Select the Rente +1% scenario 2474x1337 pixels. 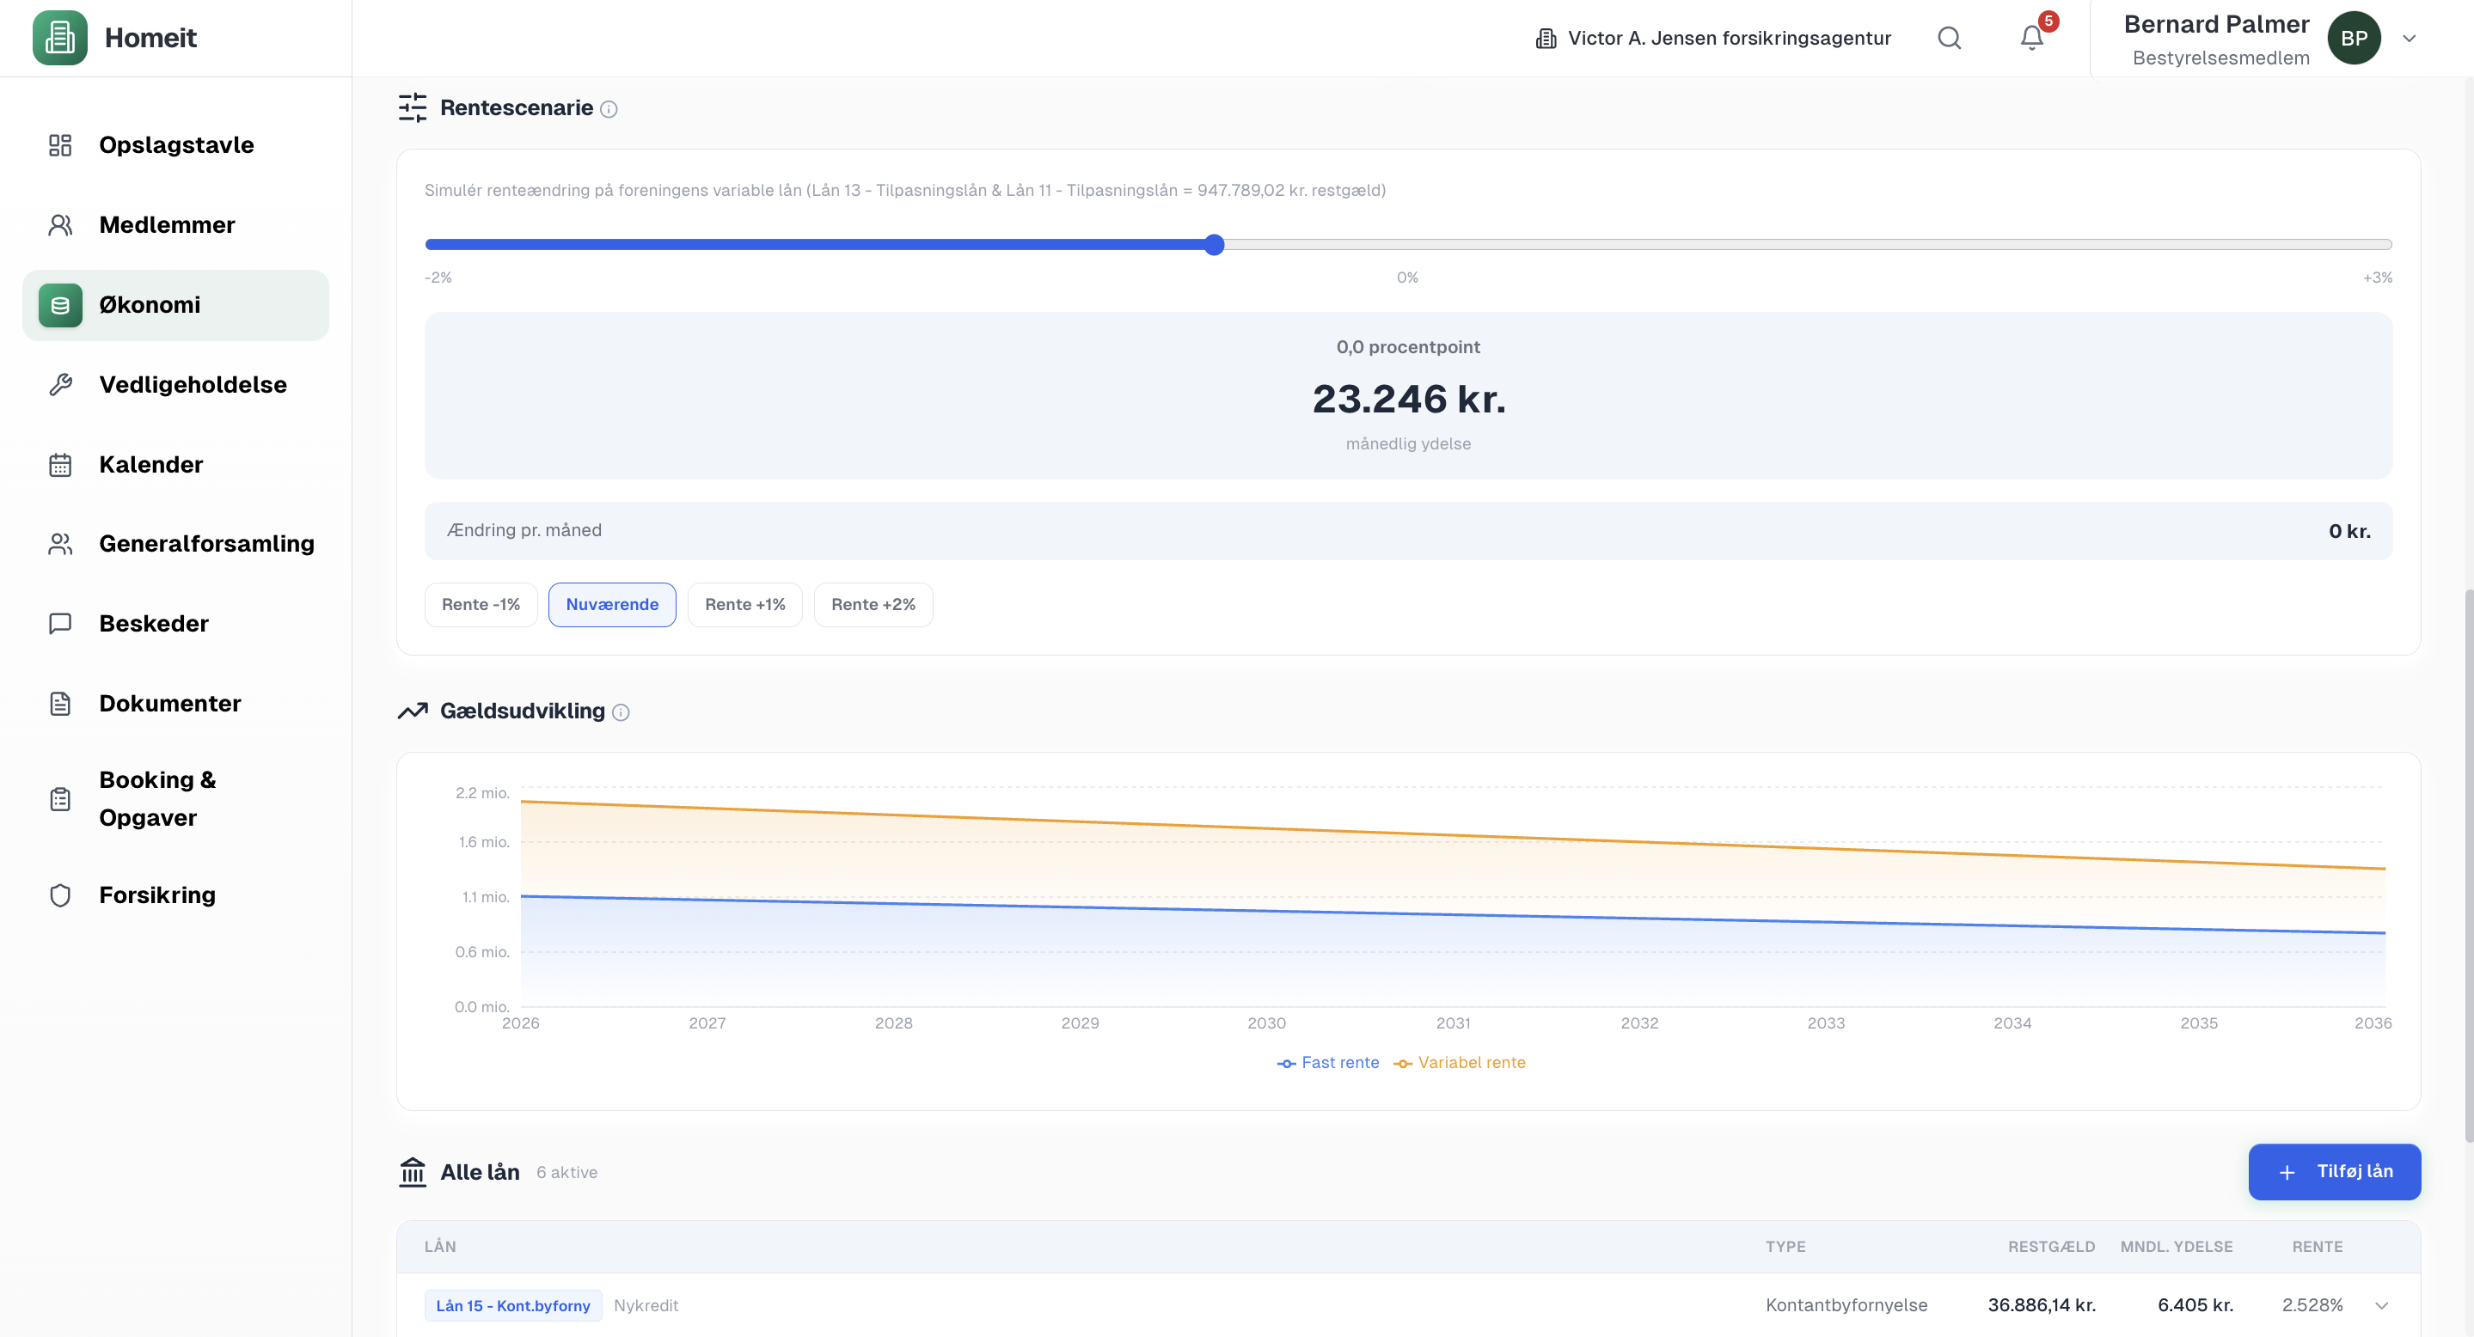click(x=744, y=605)
